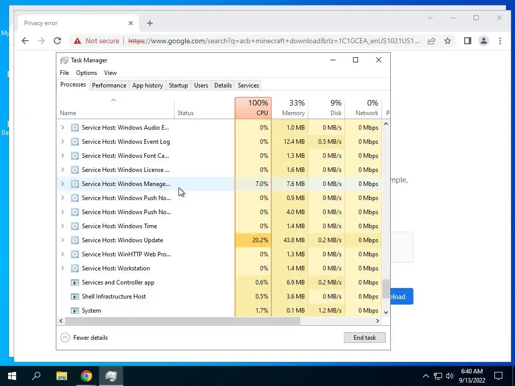Viewport: 515px width, 386px height.
Task: Open Chrome's three-dot menu
Action: 500,41
